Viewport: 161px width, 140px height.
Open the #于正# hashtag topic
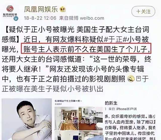pos(115,40)
